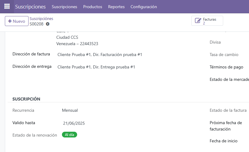Open the Productos menu
The height and width of the screenshot is (152, 249).
(x=93, y=7)
